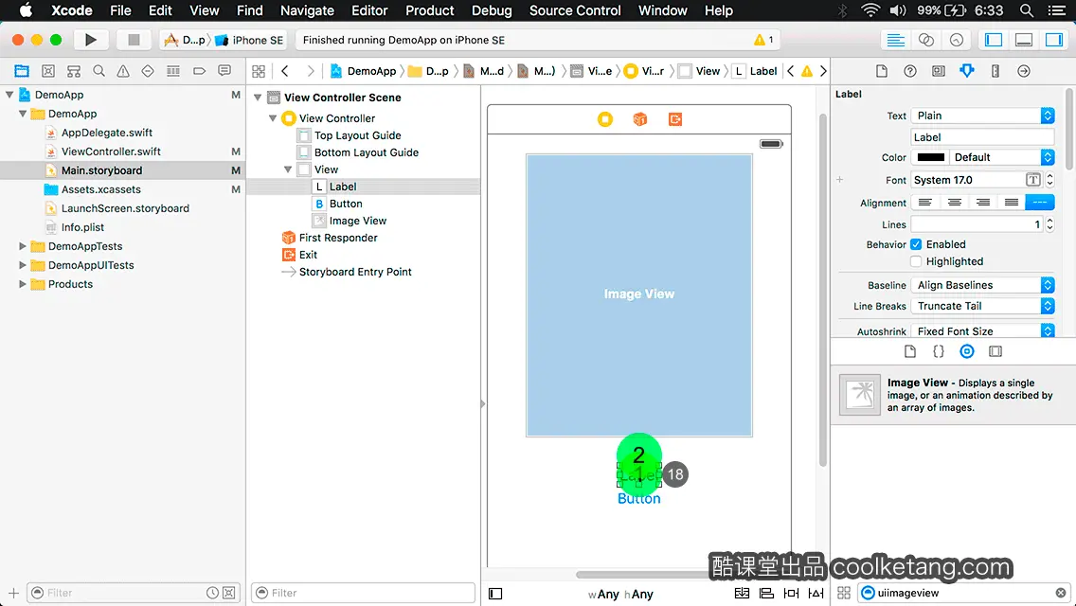Show the File Template library
Screen dimensions: 1076x606
click(910, 351)
